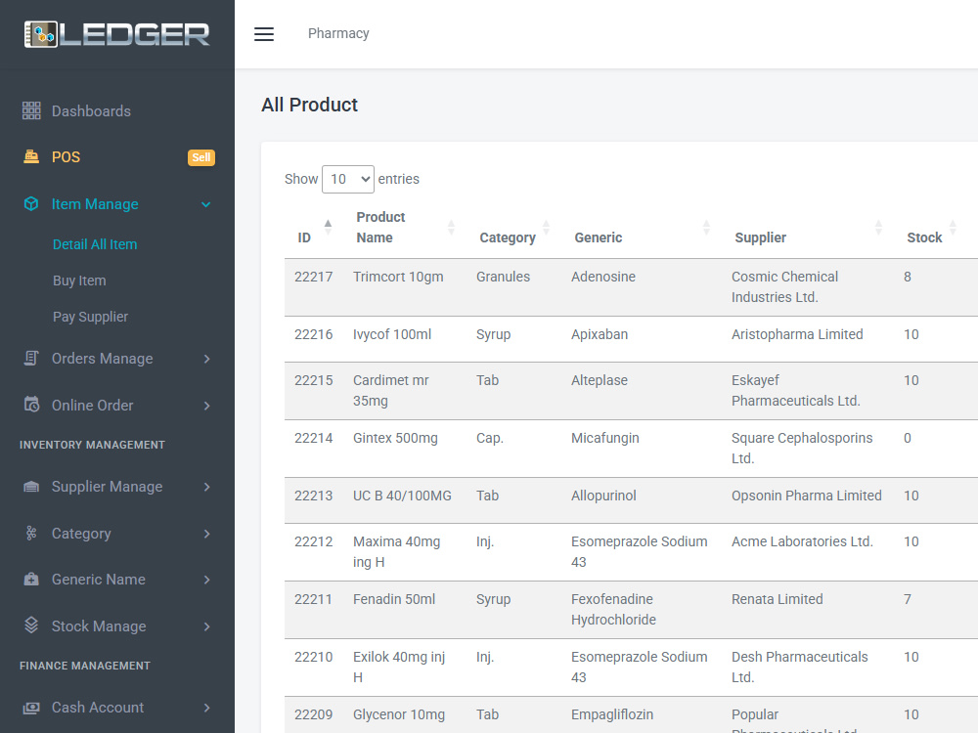Open the POS menu item
The width and height of the screenshot is (978, 733).
point(66,157)
